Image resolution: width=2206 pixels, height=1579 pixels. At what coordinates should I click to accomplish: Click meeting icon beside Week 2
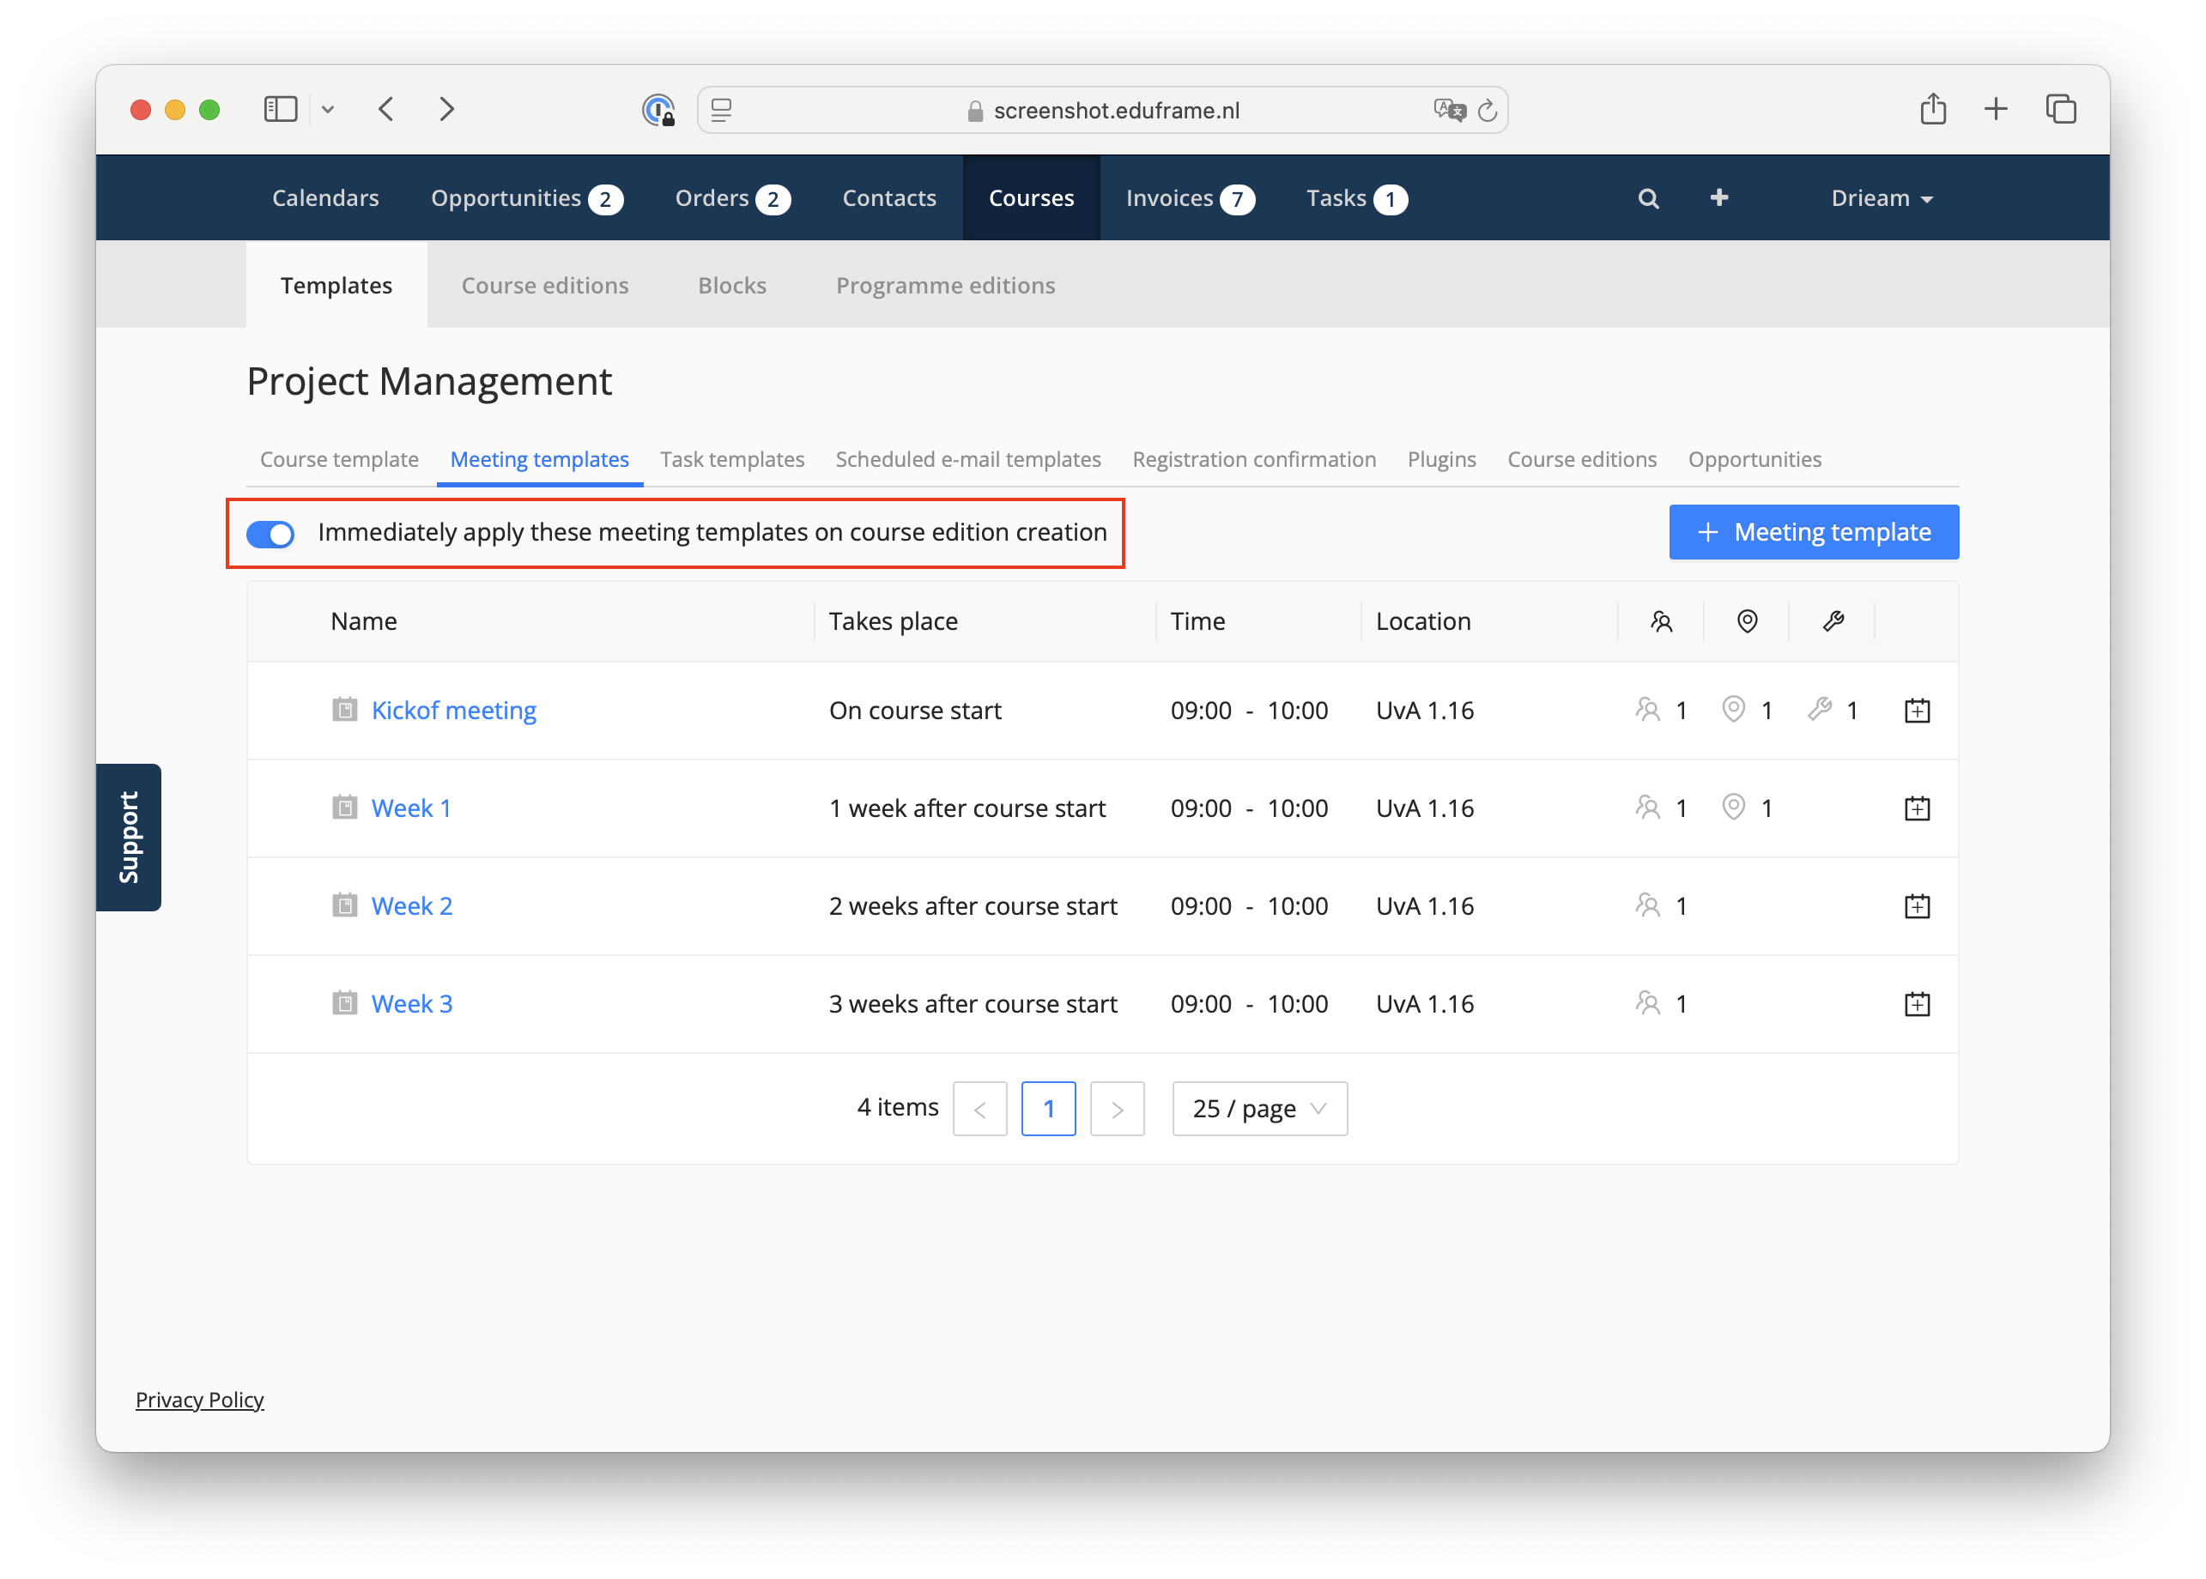(x=344, y=905)
